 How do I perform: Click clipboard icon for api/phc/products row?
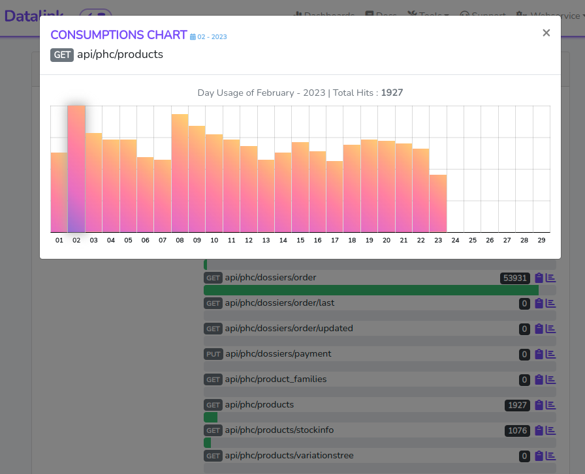539,405
